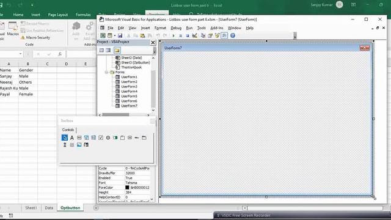391x220 pixels.
Task: Pick the Label control in Toolbox
Action: pyautogui.click(x=72, y=137)
